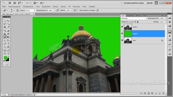Swap foreground and background colors
This screenshot has height=97, width=173.
click(8, 57)
